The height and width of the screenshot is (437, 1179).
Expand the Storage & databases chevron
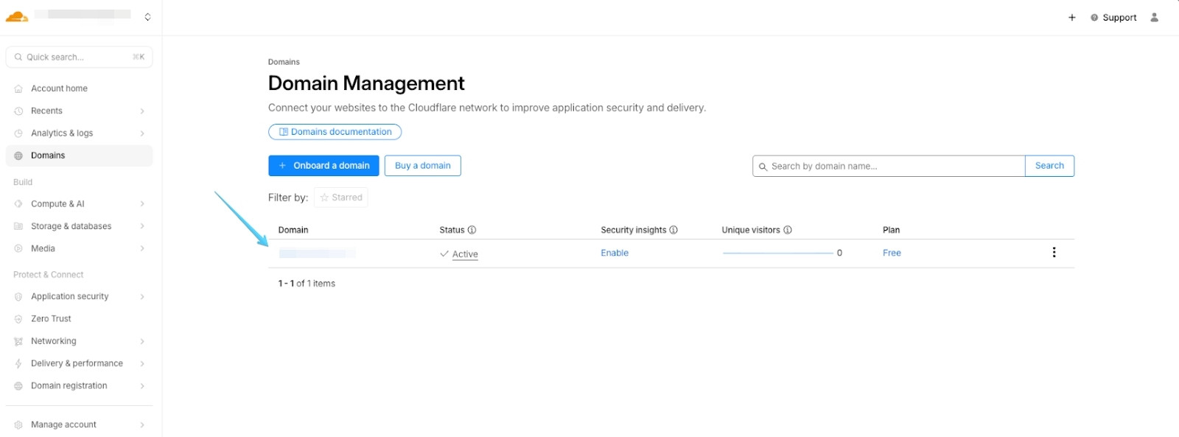pos(142,226)
